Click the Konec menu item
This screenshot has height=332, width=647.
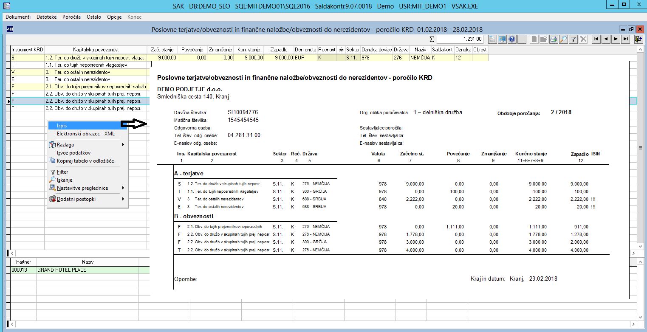(x=134, y=17)
